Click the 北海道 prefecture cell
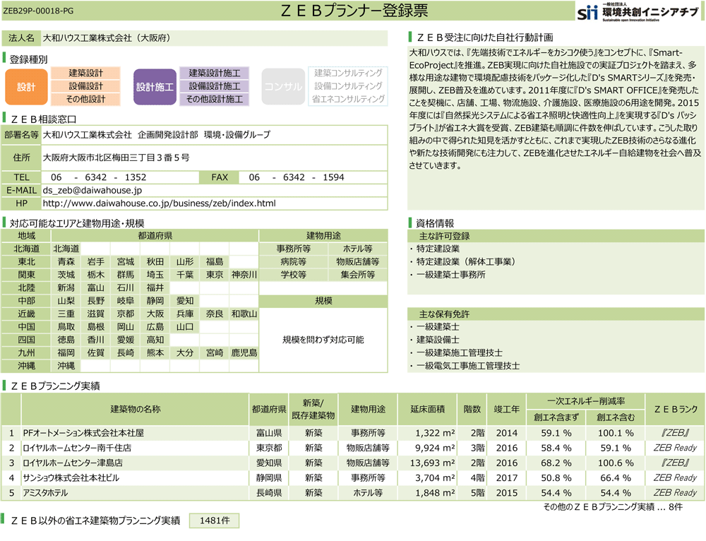 tap(66, 249)
